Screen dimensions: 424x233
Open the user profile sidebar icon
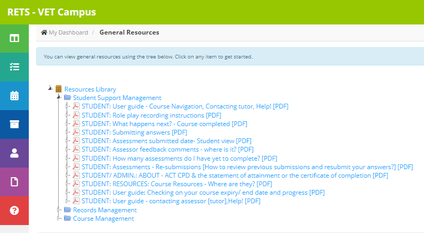point(14,153)
